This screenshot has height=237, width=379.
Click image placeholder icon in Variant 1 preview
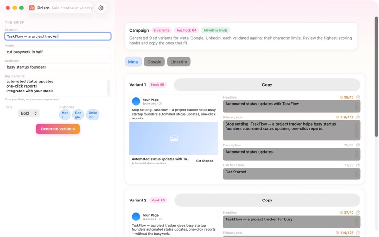point(174,138)
